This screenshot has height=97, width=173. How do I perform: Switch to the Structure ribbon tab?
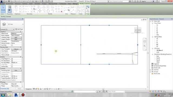click(18, 4)
